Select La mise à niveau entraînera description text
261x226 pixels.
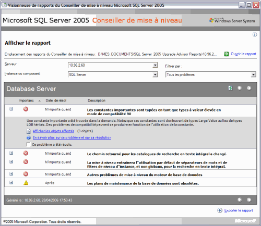[x=157, y=165]
